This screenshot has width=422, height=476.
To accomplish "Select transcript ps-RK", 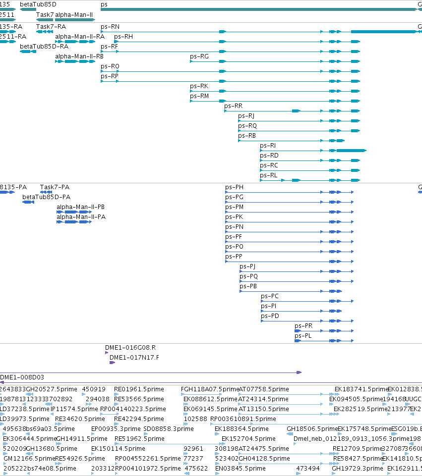I will [275, 91].
